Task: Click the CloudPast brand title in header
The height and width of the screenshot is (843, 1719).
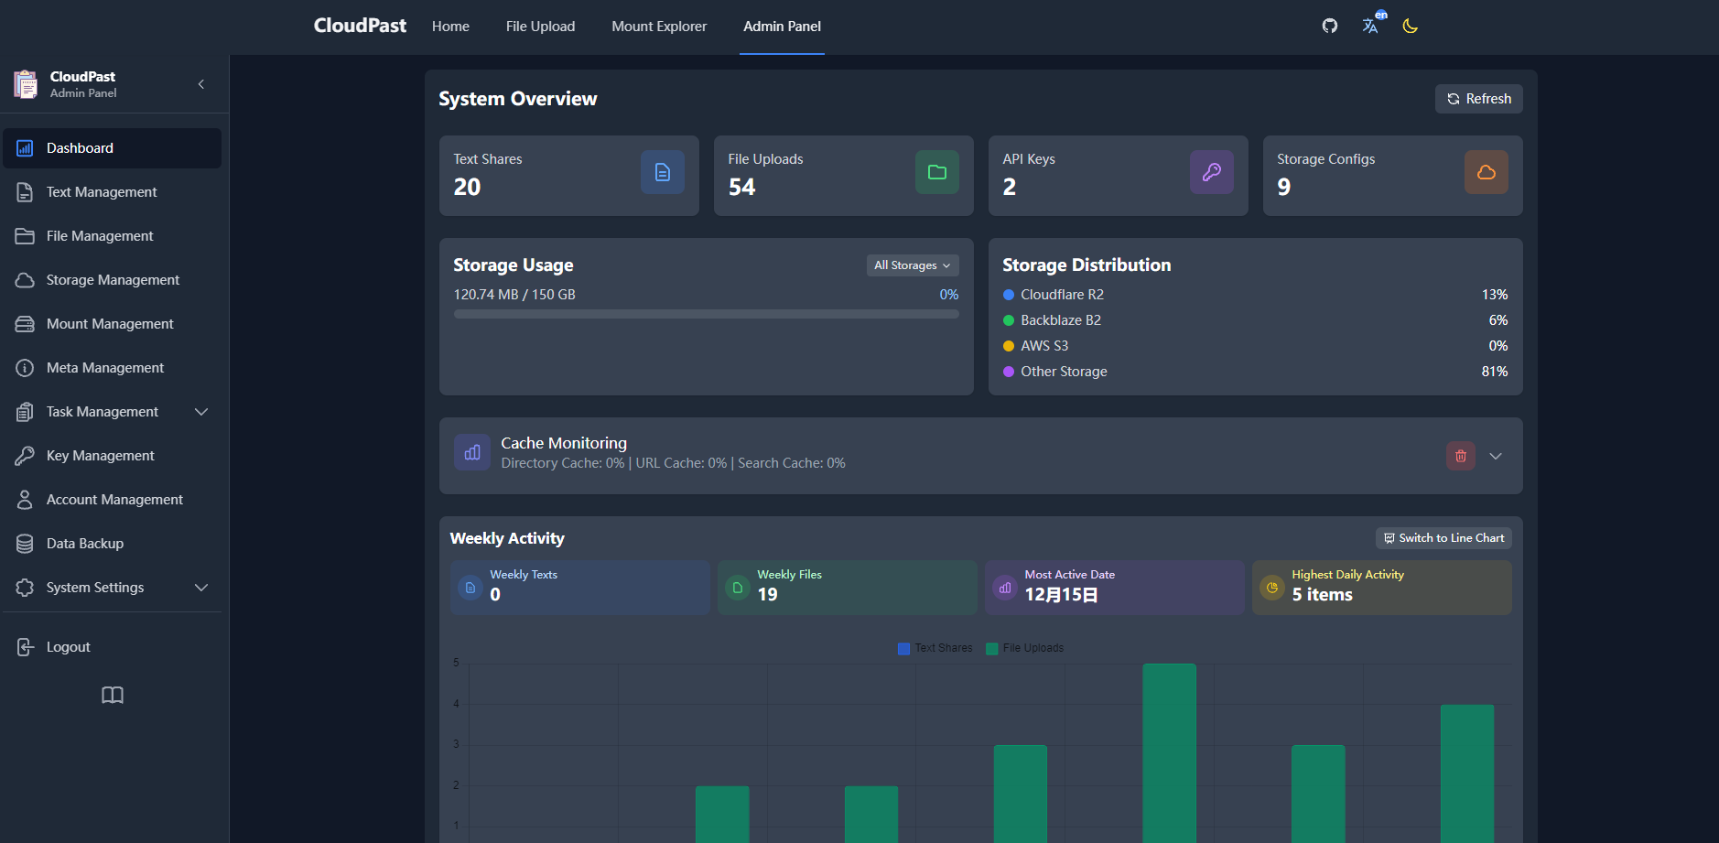Action: coord(360,26)
